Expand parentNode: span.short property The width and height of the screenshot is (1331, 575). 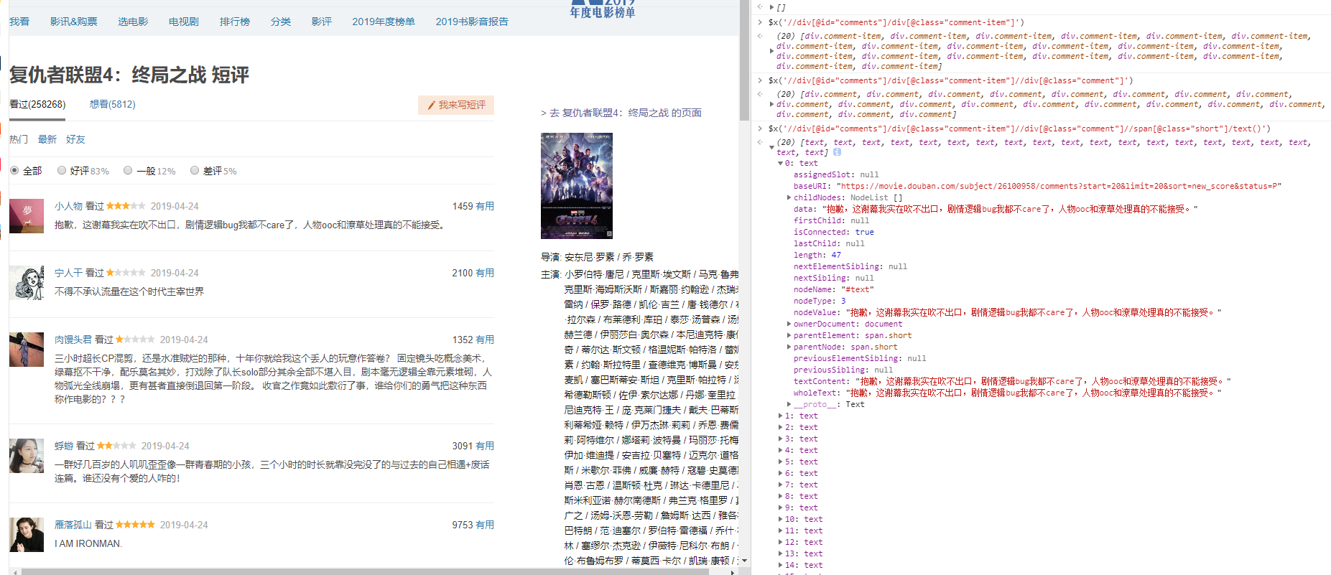click(x=789, y=347)
